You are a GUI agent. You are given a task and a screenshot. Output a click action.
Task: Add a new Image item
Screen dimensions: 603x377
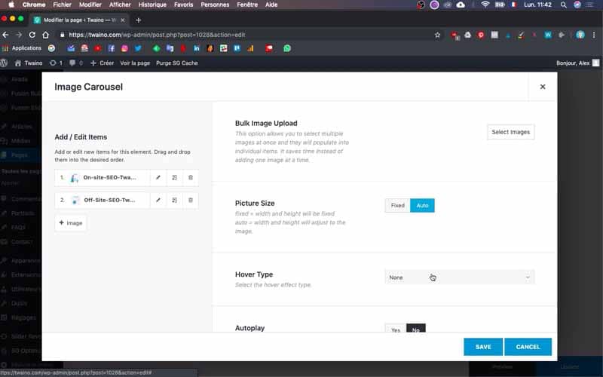tap(71, 223)
